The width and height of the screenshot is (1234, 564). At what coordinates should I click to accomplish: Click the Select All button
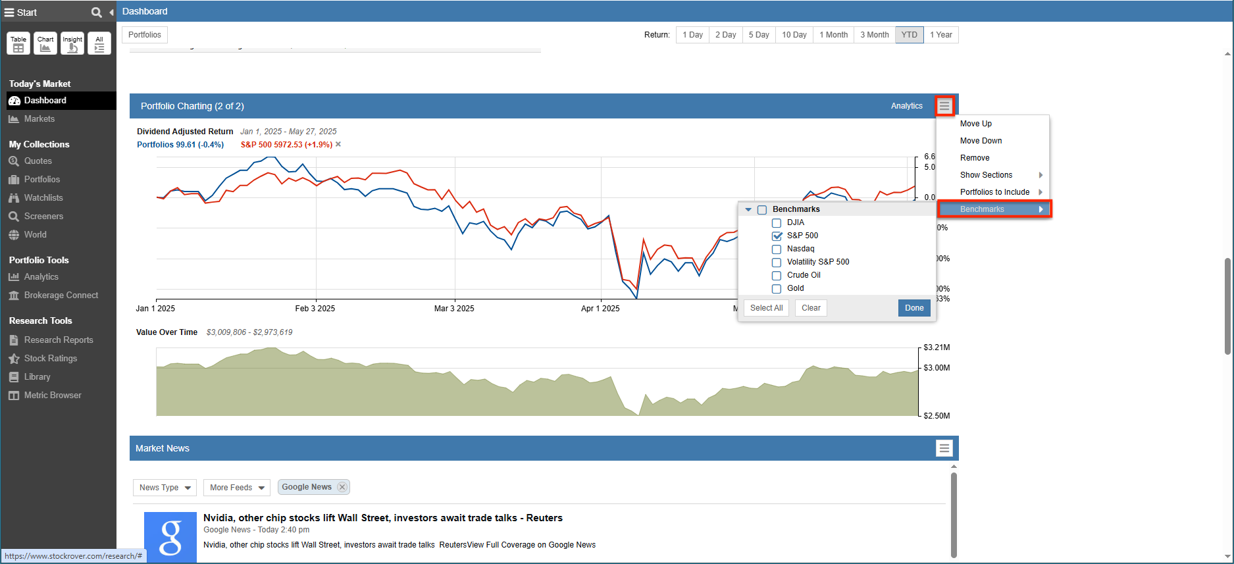[x=766, y=308]
